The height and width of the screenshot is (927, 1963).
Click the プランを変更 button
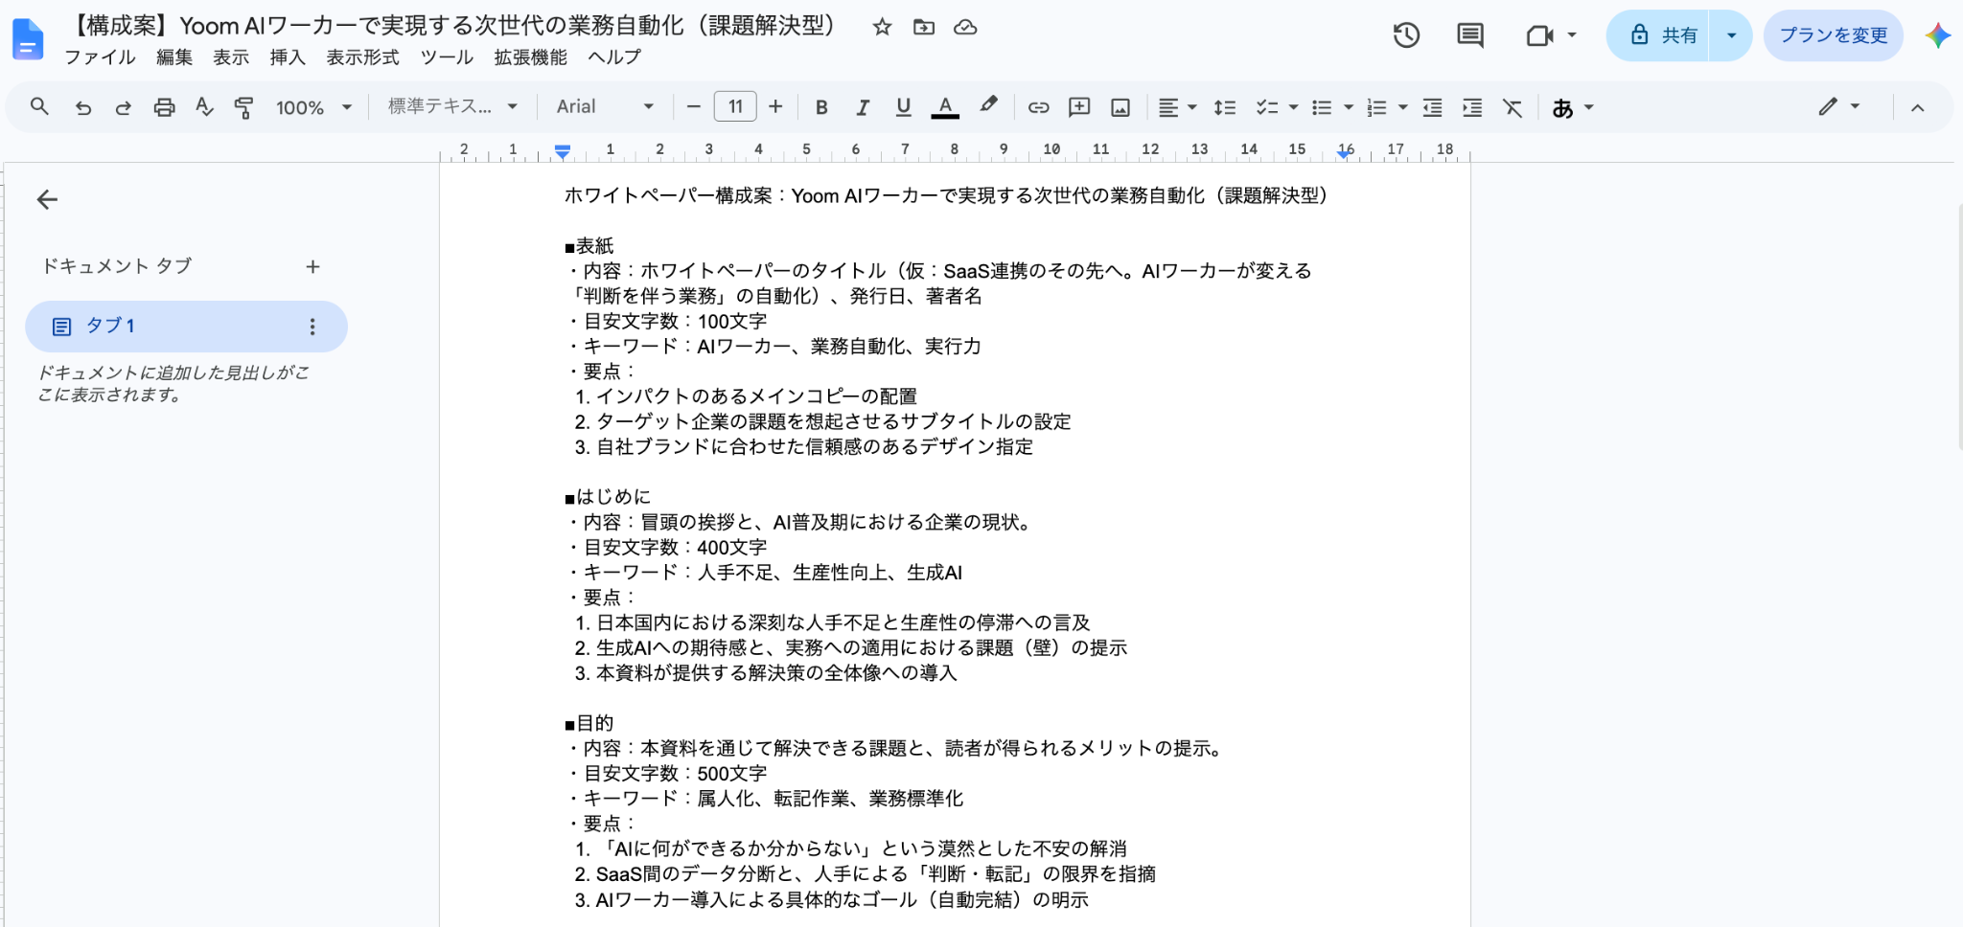pos(1833,35)
